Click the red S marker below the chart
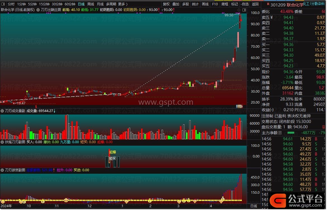 (36, 107)
